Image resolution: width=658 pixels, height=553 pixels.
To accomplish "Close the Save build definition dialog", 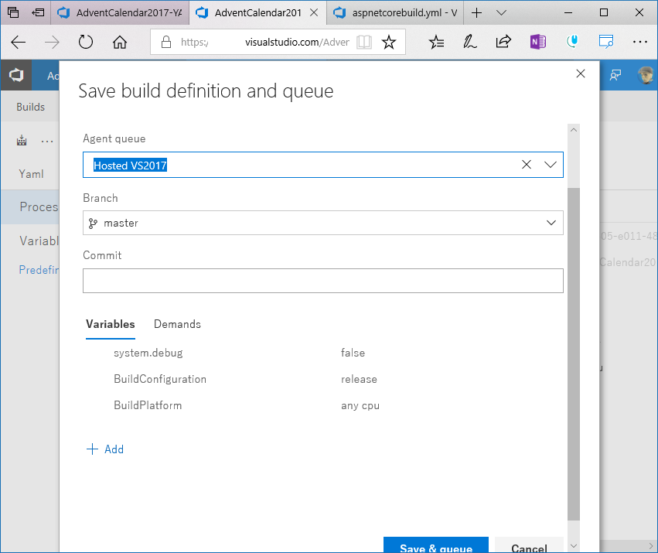I will tap(581, 73).
